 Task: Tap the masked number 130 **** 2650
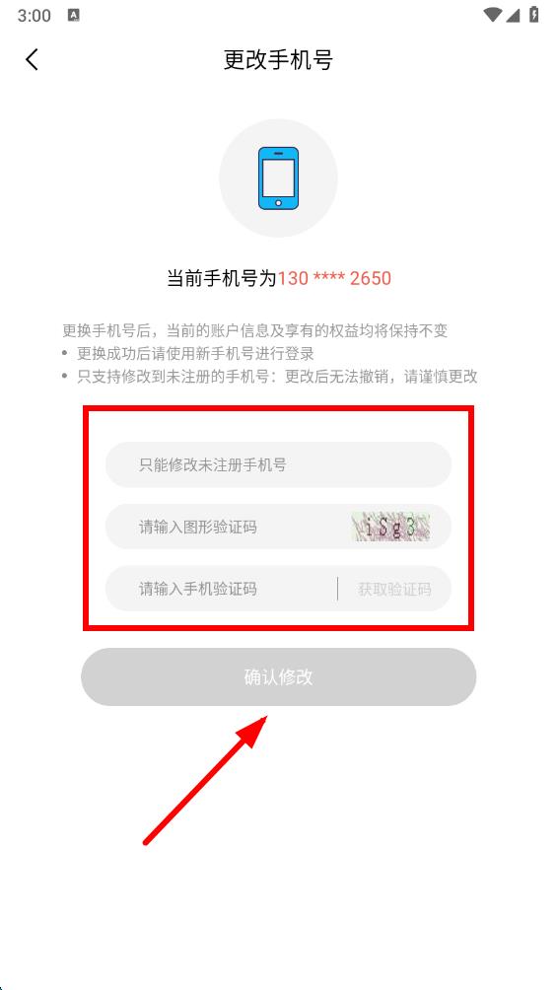point(335,278)
